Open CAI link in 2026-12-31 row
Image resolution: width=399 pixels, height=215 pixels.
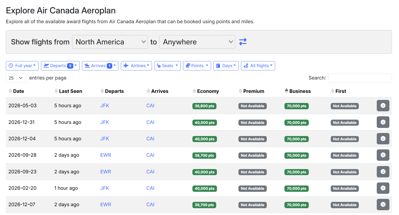point(150,122)
